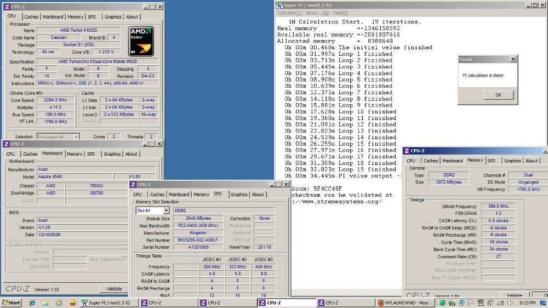Viewport: 548px width, 308px height.
Task: Open system menu icon of Super PI window
Action: (279, 5)
